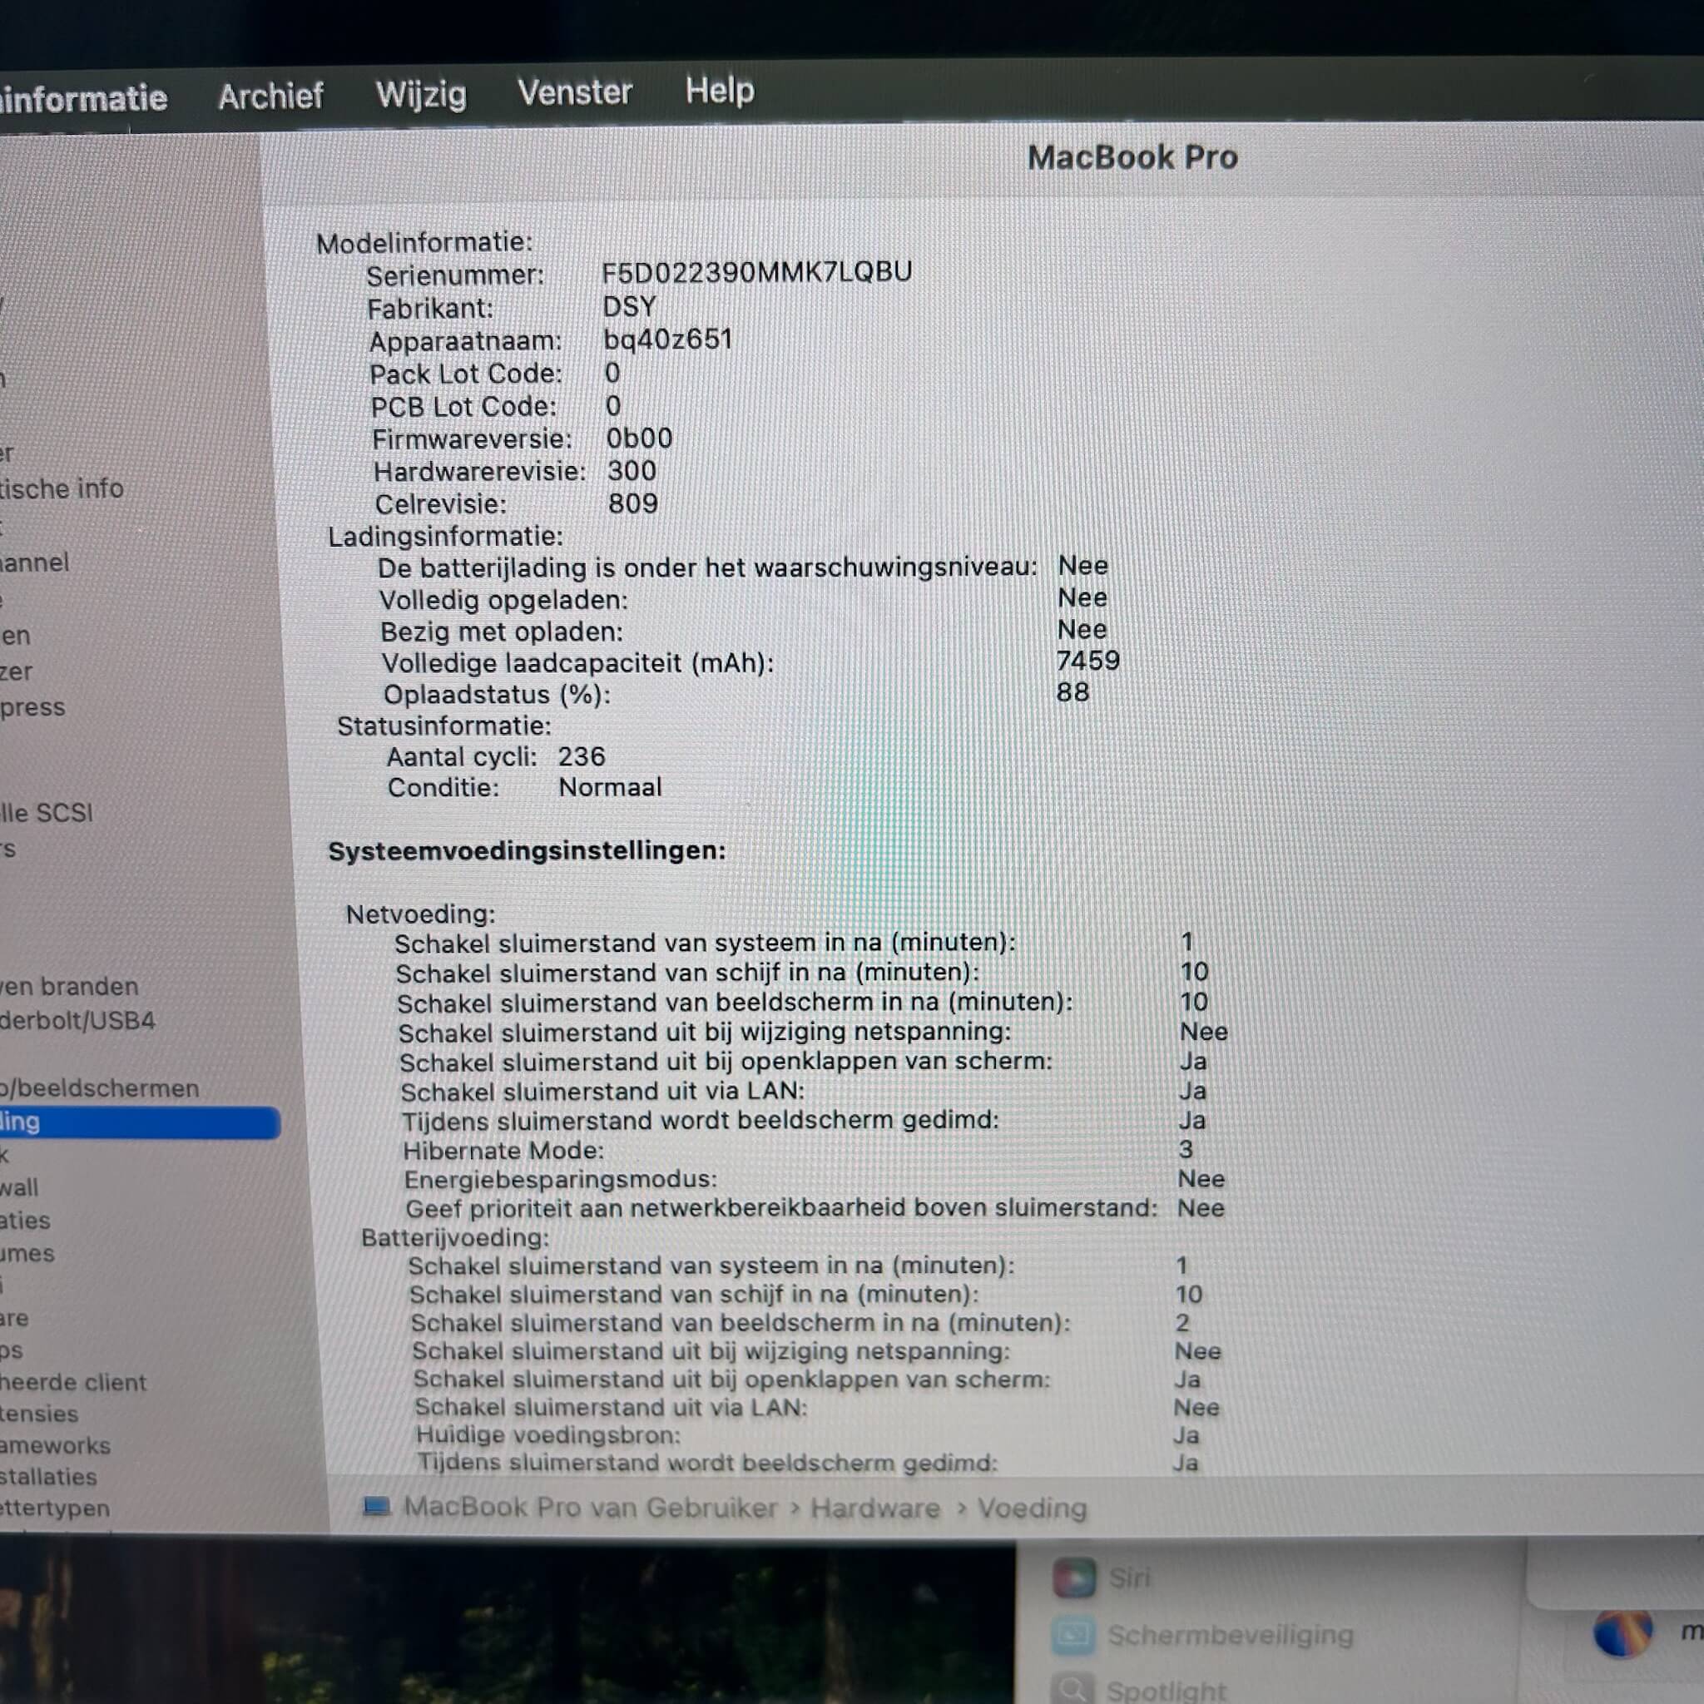Viewport: 1704px width, 1704px height.
Task: Select the sidebar row ending in 'annel'
Action: click(x=34, y=562)
